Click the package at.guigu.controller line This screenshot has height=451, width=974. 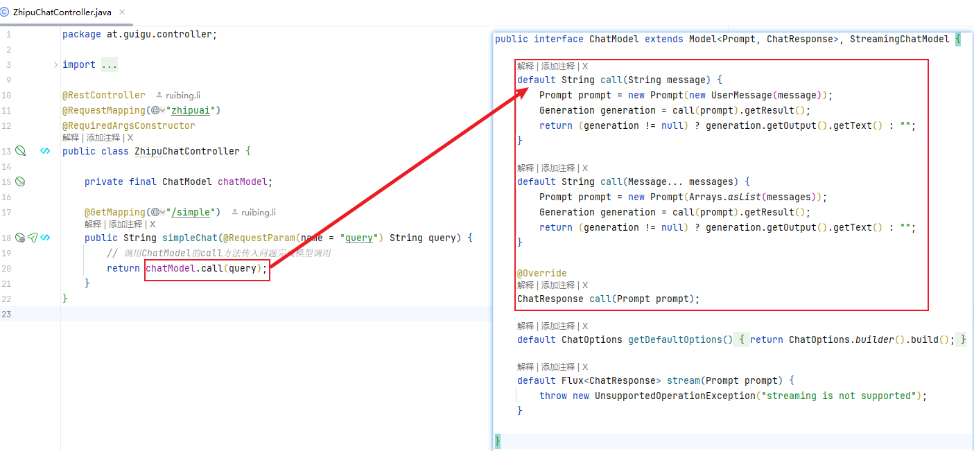tap(140, 35)
